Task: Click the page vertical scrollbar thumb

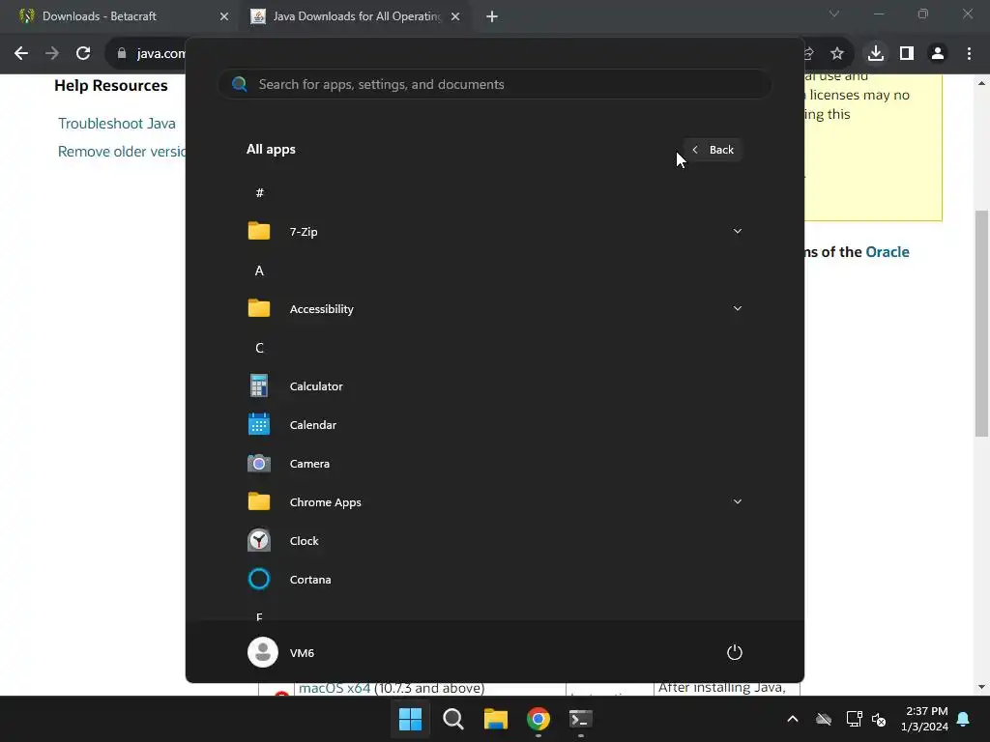Action: (982, 323)
